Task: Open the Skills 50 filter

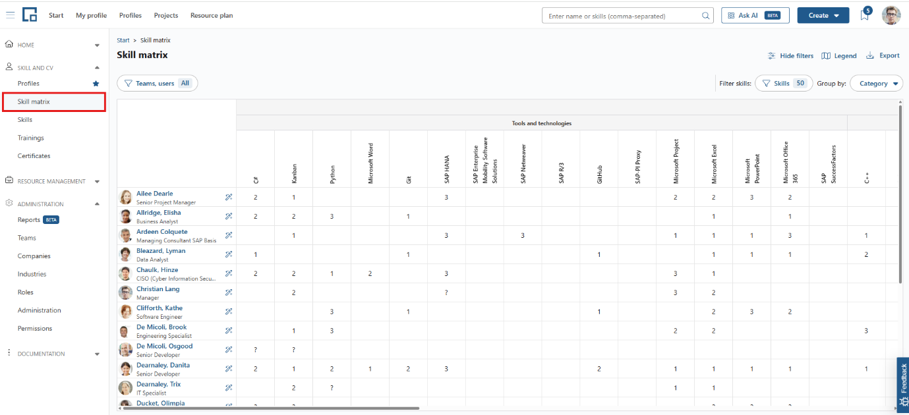Action: click(784, 84)
